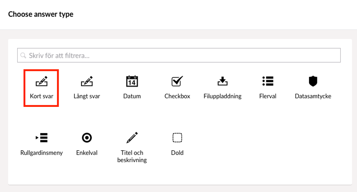Click the Dold label
The width and height of the screenshot is (357, 192).
coord(177,153)
